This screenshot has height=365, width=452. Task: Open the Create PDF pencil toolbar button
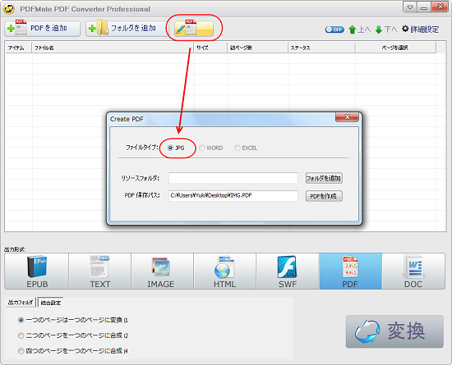tap(194, 29)
